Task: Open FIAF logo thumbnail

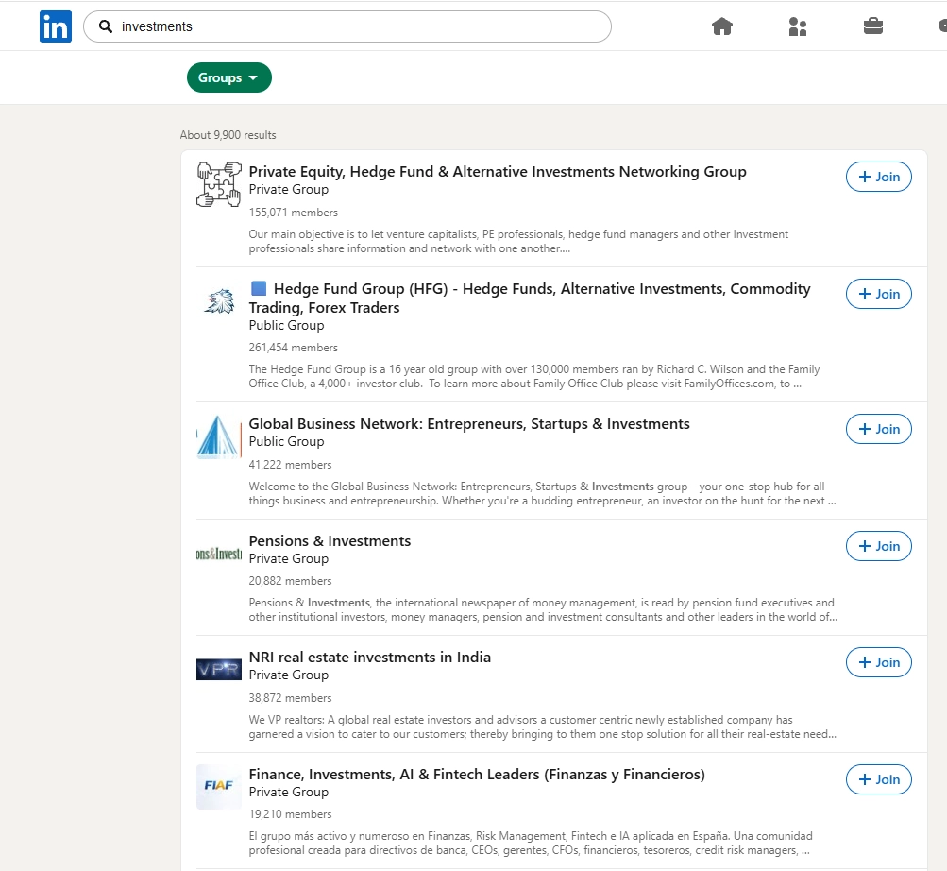Action: [219, 786]
